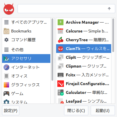Viewport: 117px width, 117px height.
Task: Click the ClamTk devil logo at top left
Action: point(9,9)
